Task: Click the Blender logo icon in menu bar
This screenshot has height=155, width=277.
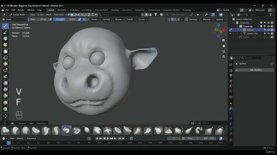Action: (3, 10)
